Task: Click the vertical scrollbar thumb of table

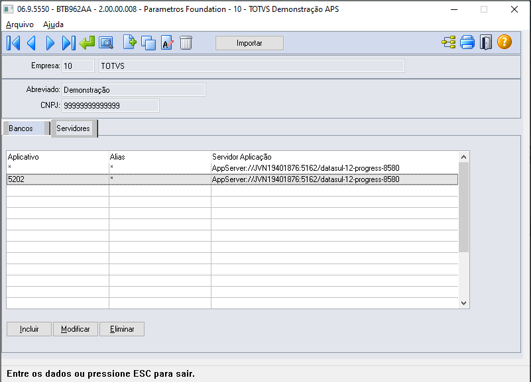Action: click(x=463, y=207)
